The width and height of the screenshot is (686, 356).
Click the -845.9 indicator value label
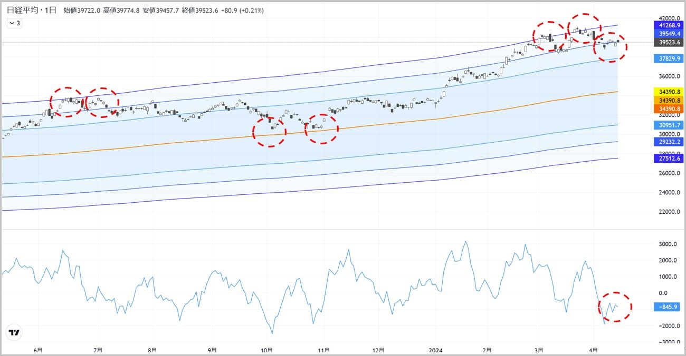pos(669,306)
